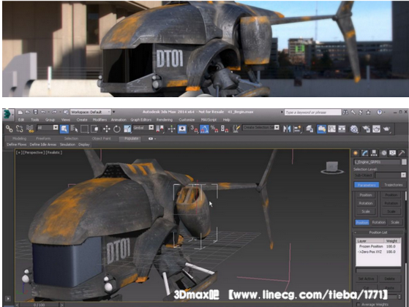Activate the Select and Rotate tool
This screenshot has height=307, width=409.
[117, 129]
